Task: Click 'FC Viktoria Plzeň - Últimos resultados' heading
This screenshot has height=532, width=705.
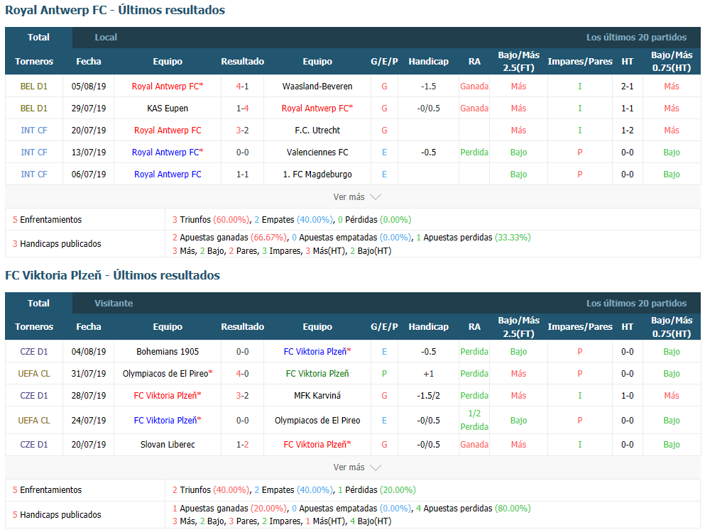Action: pyautogui.click(x=112, y=275)
